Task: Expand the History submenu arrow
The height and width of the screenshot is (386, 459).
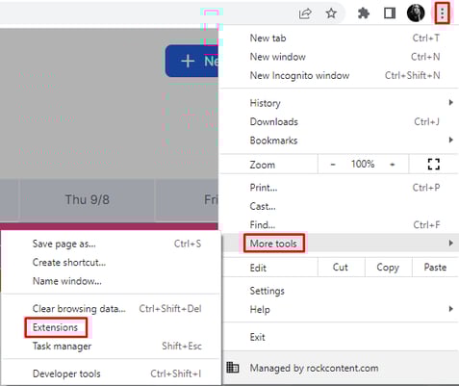Action: 451,103
